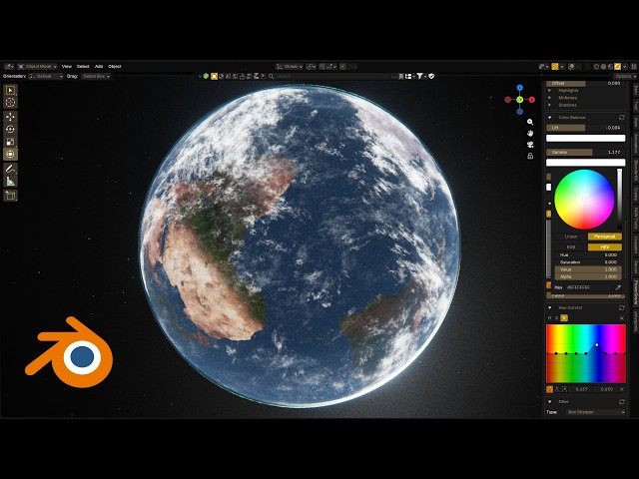Open the Select menu

pyautogui.click(x=83, y=67)
